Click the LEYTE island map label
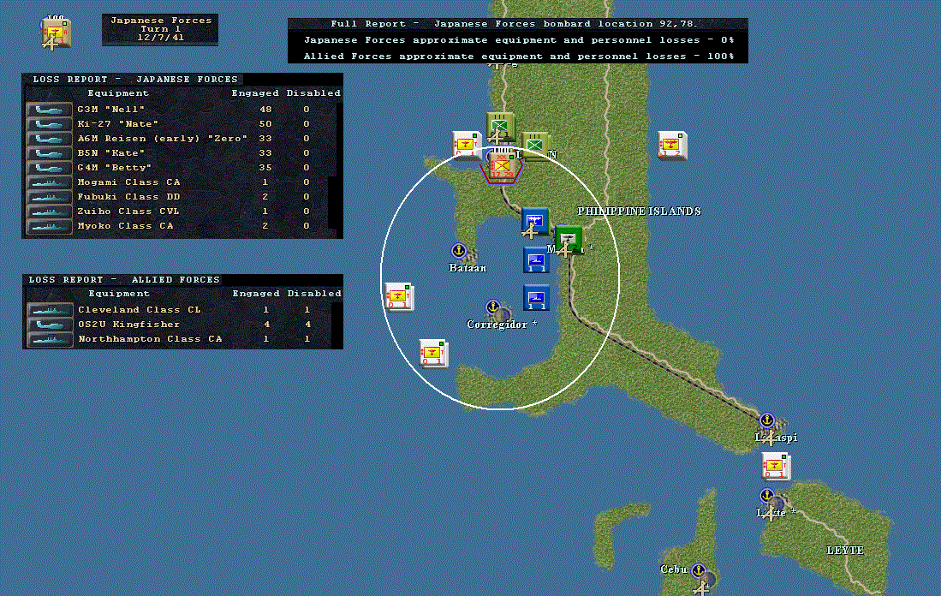The image size is (941, 596). click(845, 551)
